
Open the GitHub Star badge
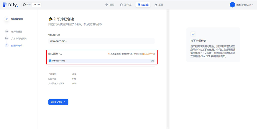pos(31,5)
